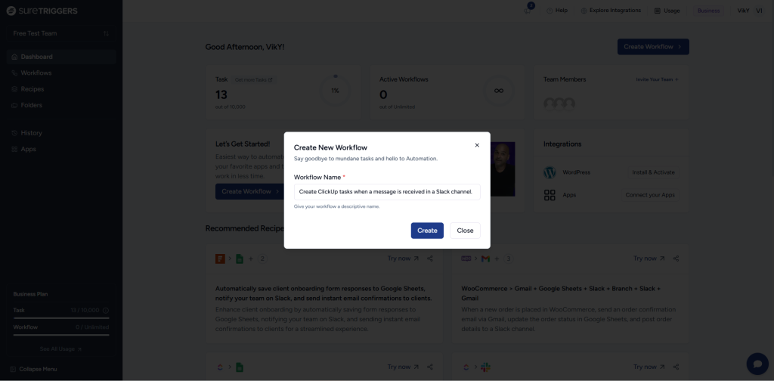Open the notifications icon with badge
774x381 pixels.
click(x=528, y=11)
